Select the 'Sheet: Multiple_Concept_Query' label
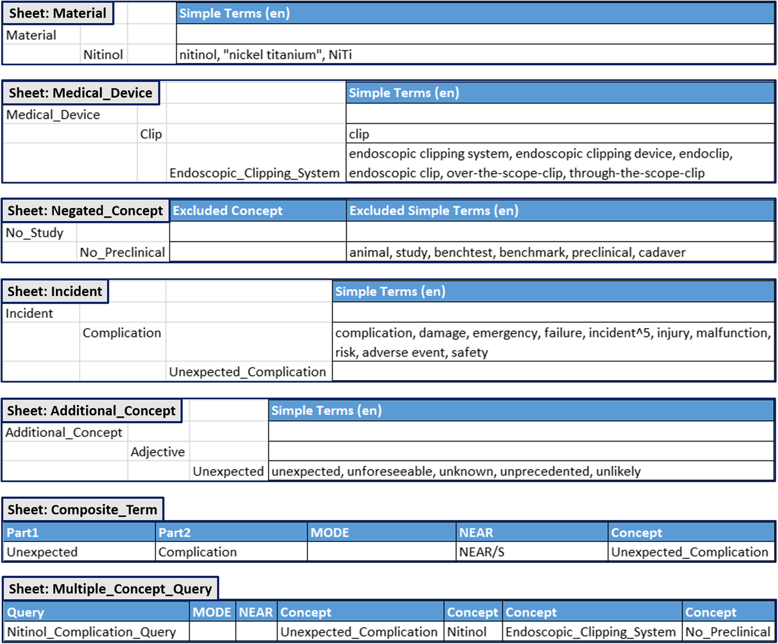Viewport: 778px width, 644px height. 110,589
